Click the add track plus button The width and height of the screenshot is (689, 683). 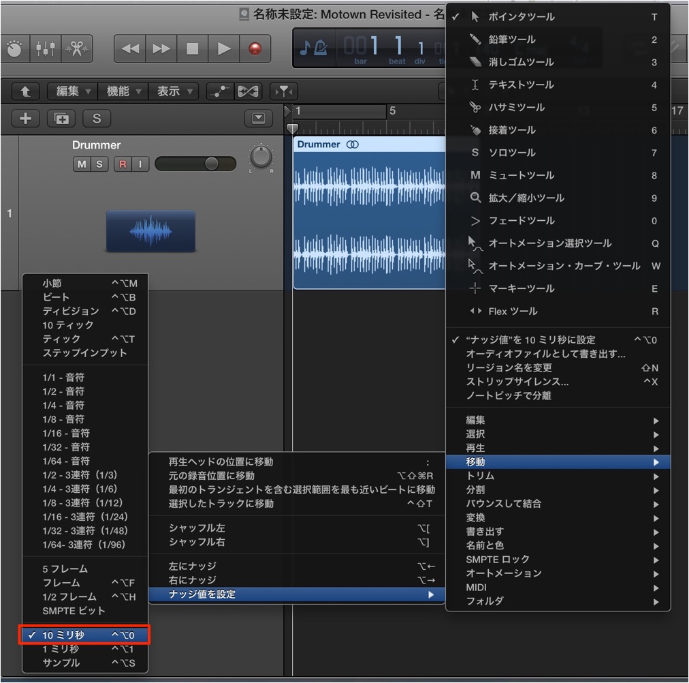(x=25, y=119)
